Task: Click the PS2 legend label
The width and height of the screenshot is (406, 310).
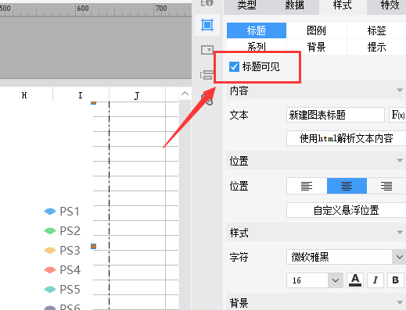Action: click(70, 231)
